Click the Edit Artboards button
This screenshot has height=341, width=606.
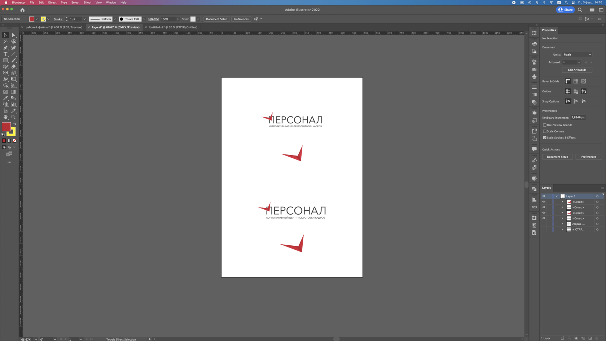pos(576,70)
